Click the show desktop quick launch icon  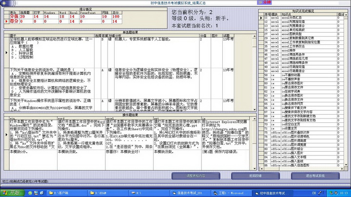click(x=36, y=193)
